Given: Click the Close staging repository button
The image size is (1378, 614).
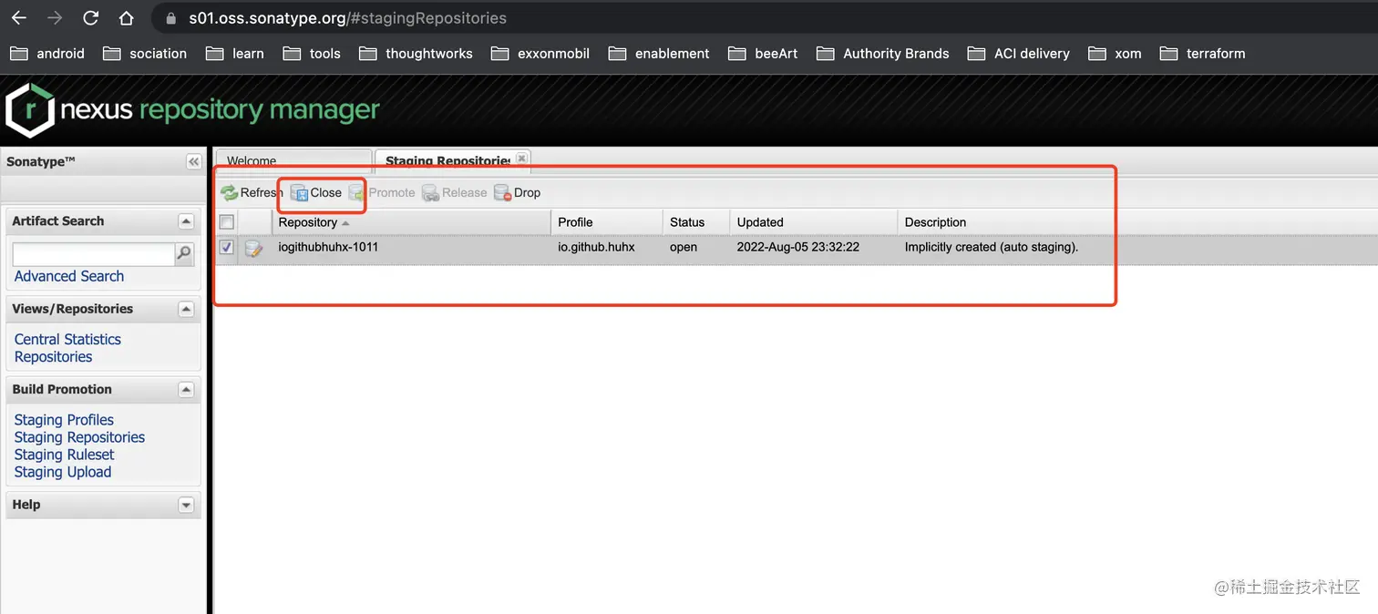Looking at the screenshot, I should pyautogui.click(x=316, y=192).
